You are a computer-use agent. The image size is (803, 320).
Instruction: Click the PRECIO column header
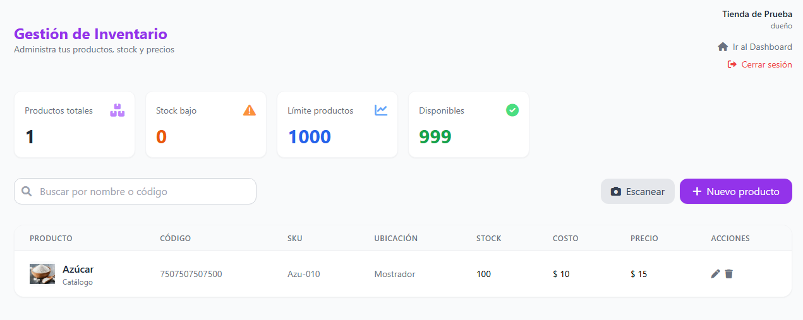pos(644,239)
